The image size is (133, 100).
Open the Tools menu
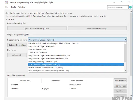13,7
